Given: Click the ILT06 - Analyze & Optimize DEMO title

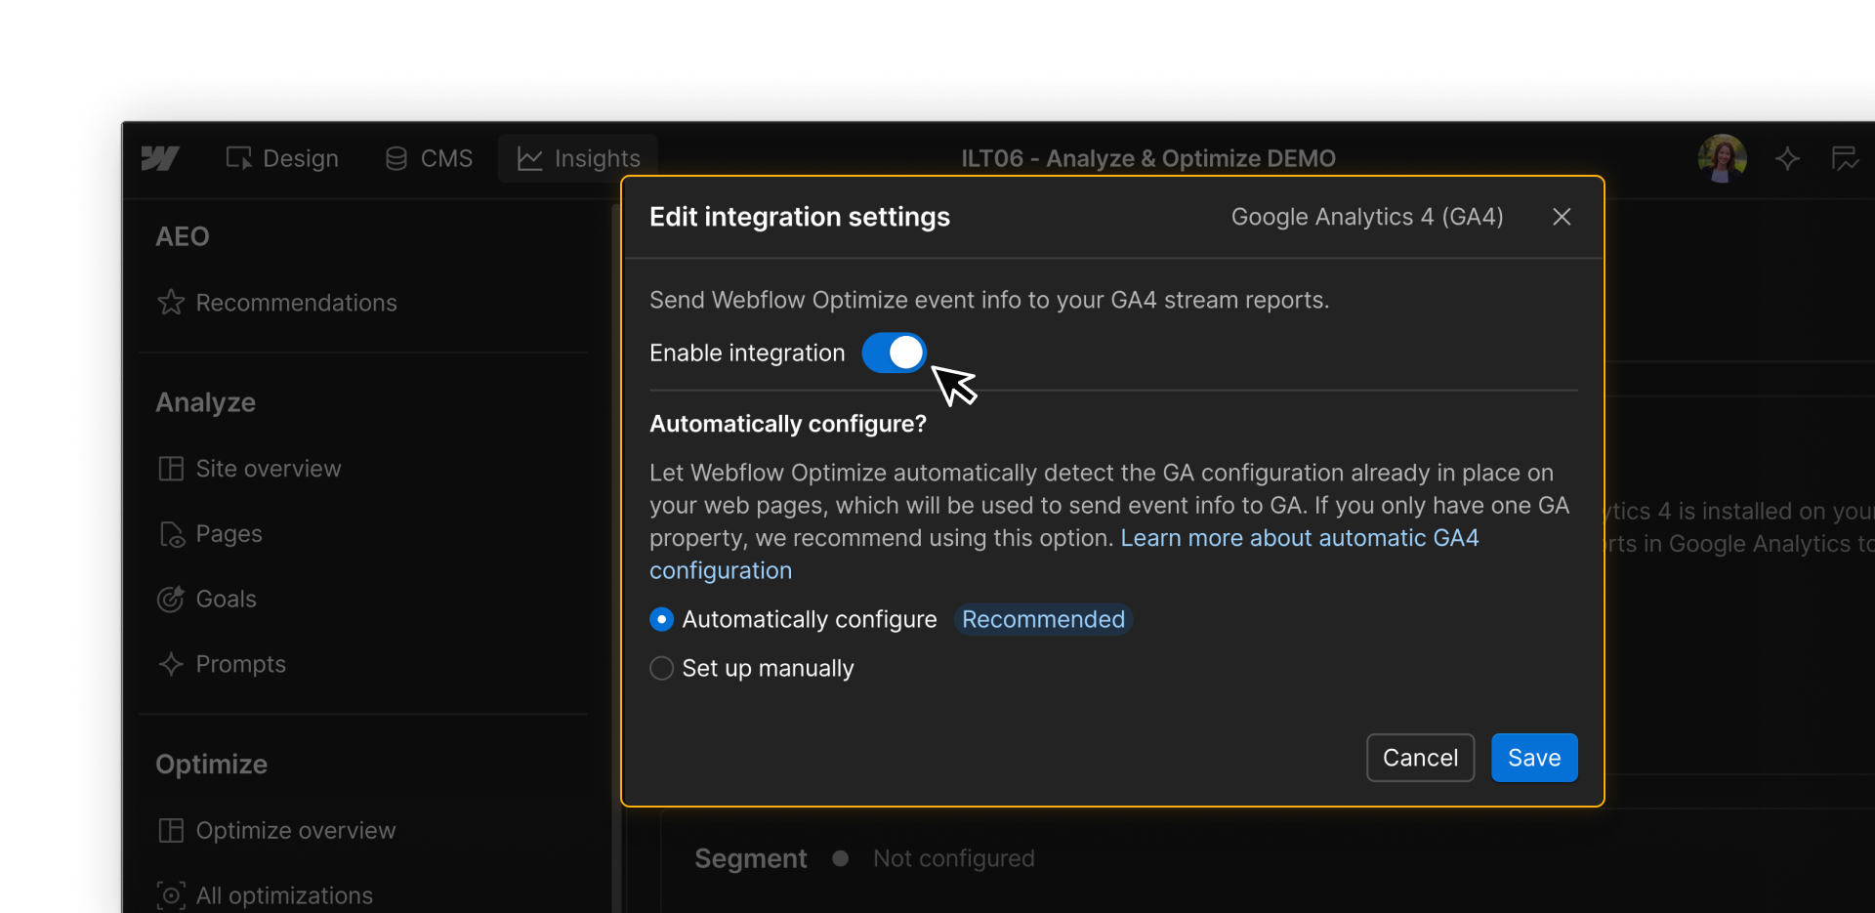Looking at the screenshot, I should click(1148, 158).
